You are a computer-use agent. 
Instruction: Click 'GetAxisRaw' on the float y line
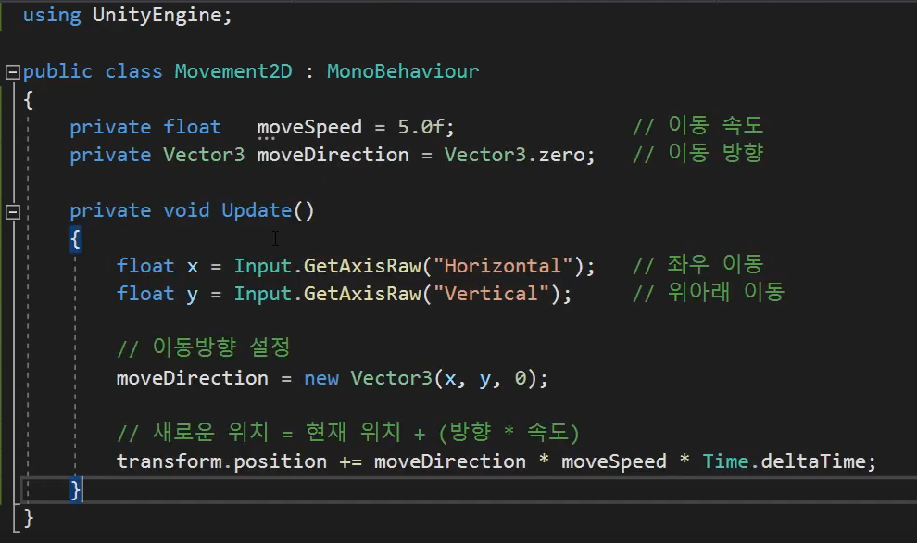[x=362, y=294]
